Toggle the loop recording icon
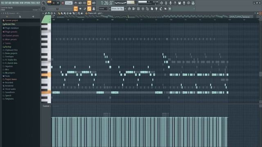 click(x=94, y=3)
